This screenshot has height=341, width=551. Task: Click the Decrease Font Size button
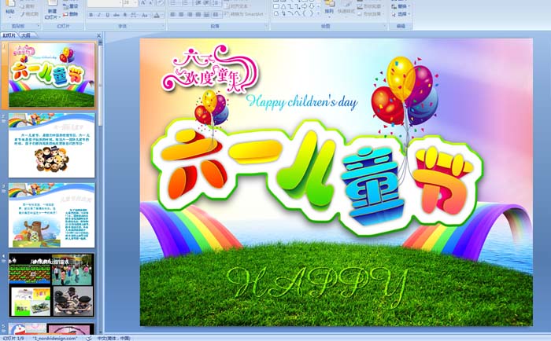(x=151, y=3)
